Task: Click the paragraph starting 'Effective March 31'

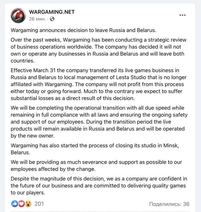Action: pos(99,84)
